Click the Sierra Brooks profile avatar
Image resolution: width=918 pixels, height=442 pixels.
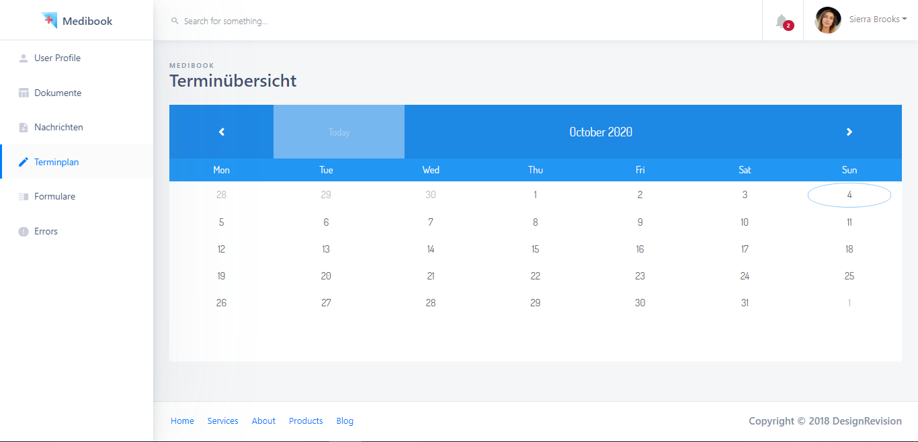click(828, 20)
